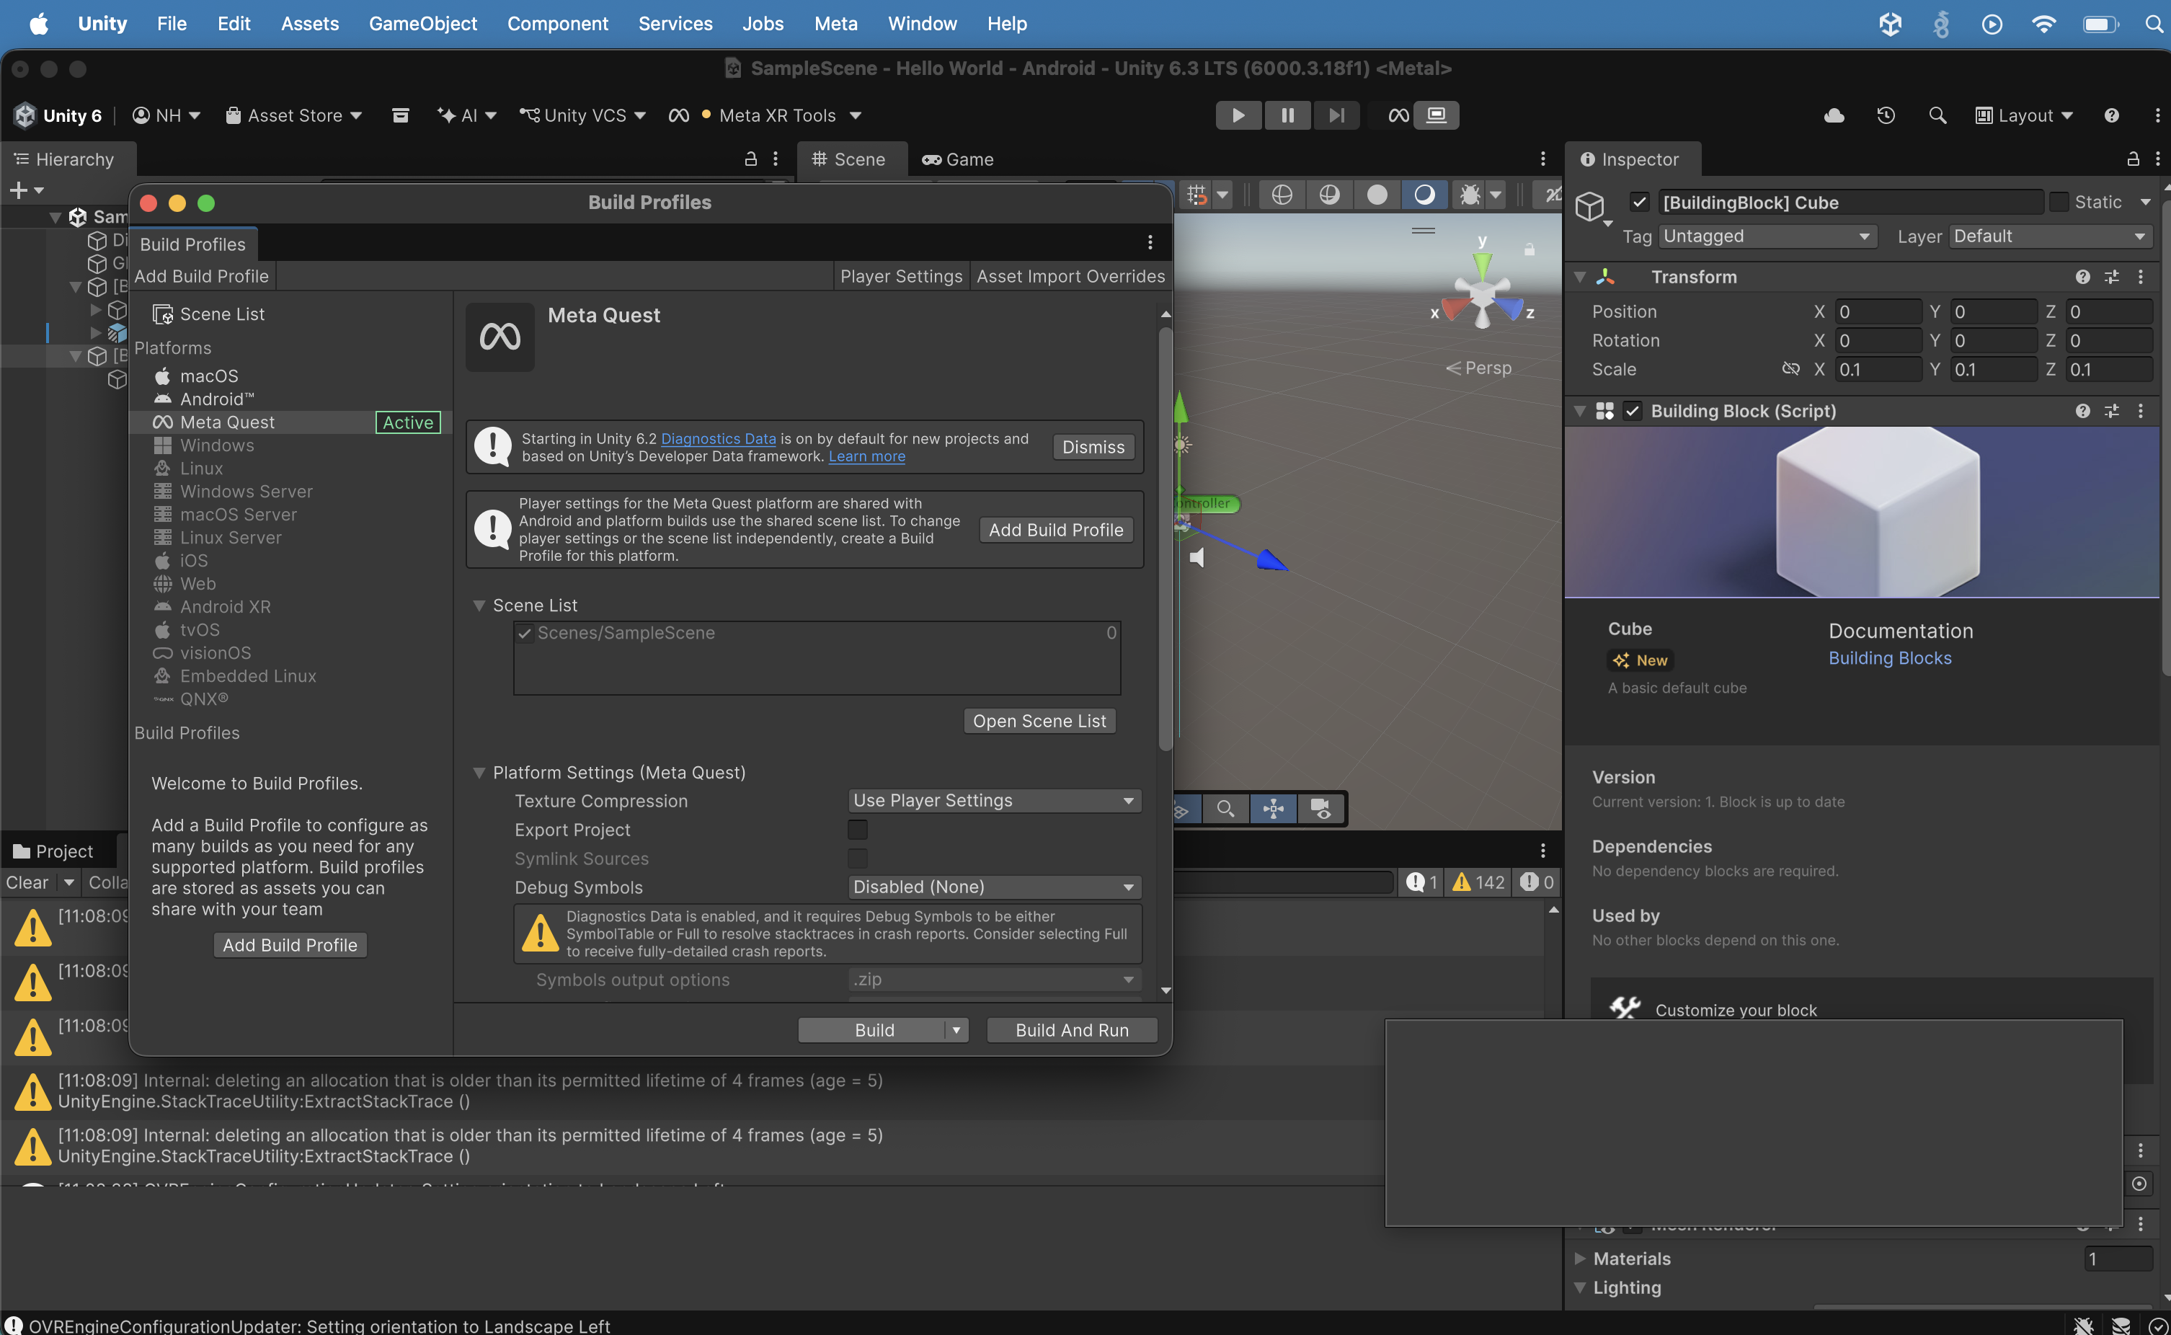Open the Unity cloud icon

(x=1834, y=115)
